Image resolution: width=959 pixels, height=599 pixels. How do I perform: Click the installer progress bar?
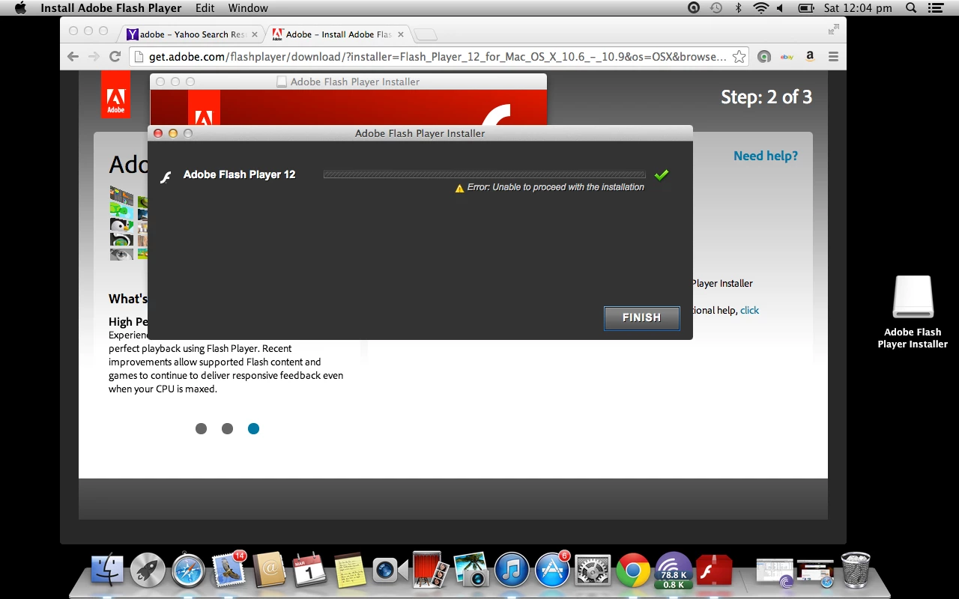(484, 174)
